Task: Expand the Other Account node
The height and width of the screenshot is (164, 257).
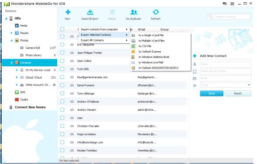Action: tap(17, 85)
